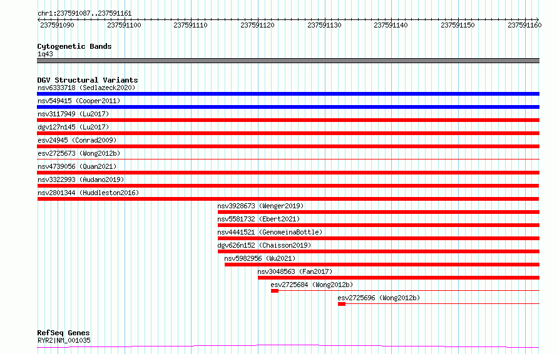Screen dimensions: 557x354
Task: Open the RYR2|NM_001035 gene label
Action: coord(64,340)
